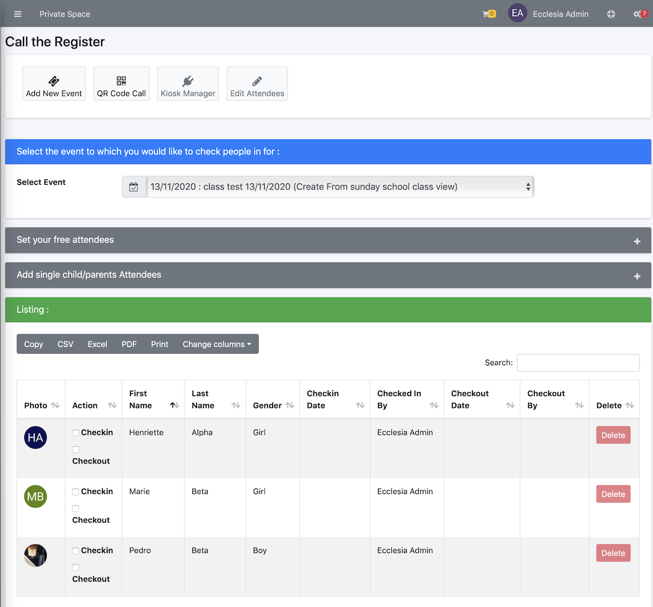Click the last name Alpha
The height and width of the screenshot is (607, 653).
tap(202, 432)
